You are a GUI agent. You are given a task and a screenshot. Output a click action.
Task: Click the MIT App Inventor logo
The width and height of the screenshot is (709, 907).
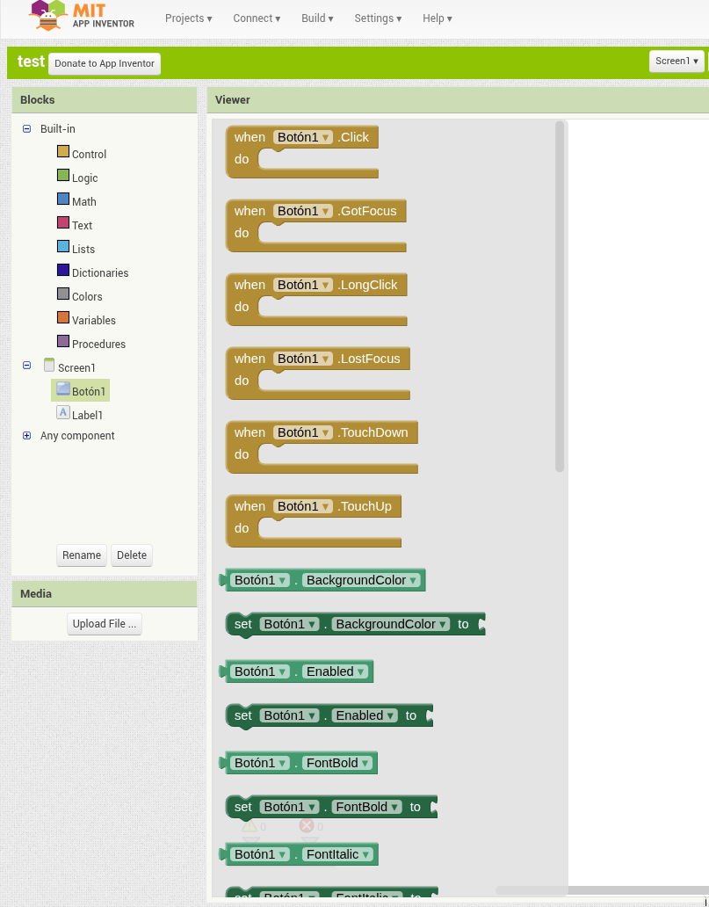pos(82,17)
